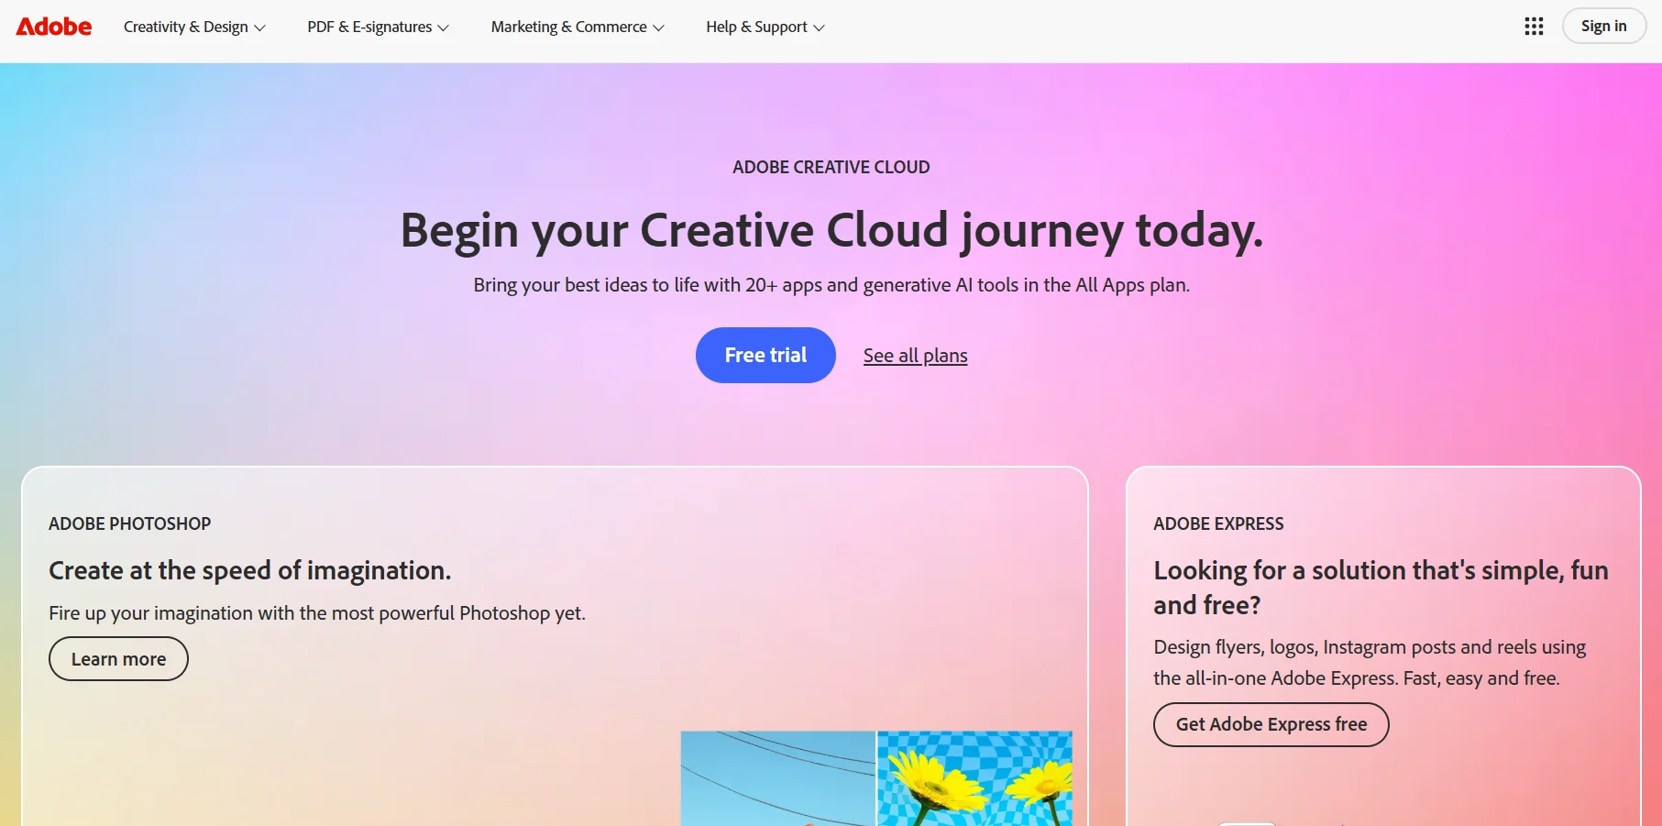Click the Sign in button
The height and width of the screenshot is (826, 1662).
tap(1603, 27)
